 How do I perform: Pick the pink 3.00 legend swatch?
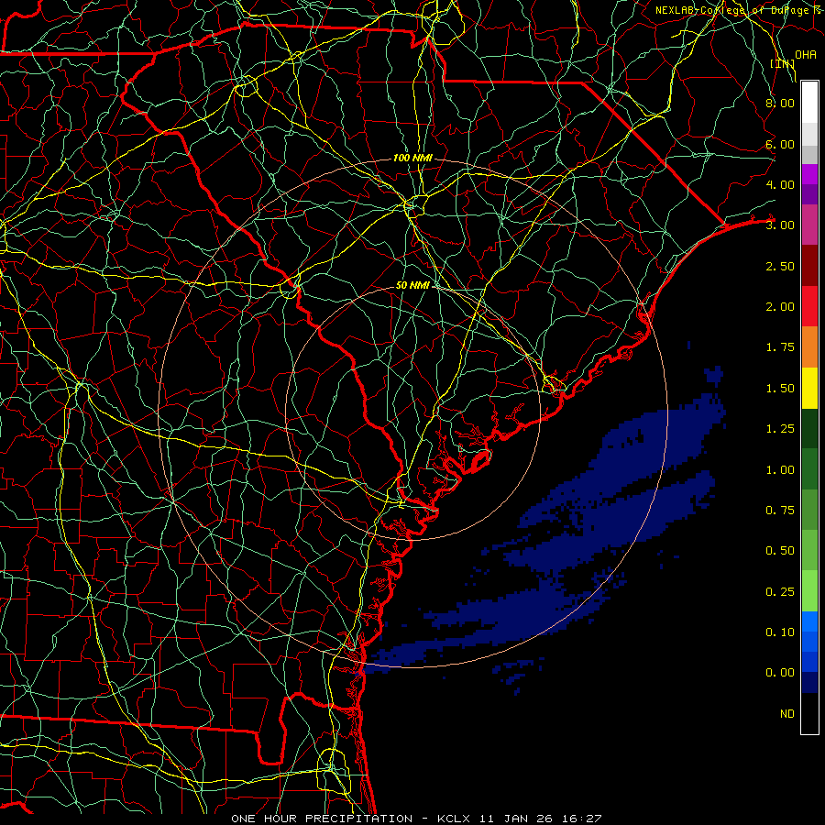click(x=809, y=225)
